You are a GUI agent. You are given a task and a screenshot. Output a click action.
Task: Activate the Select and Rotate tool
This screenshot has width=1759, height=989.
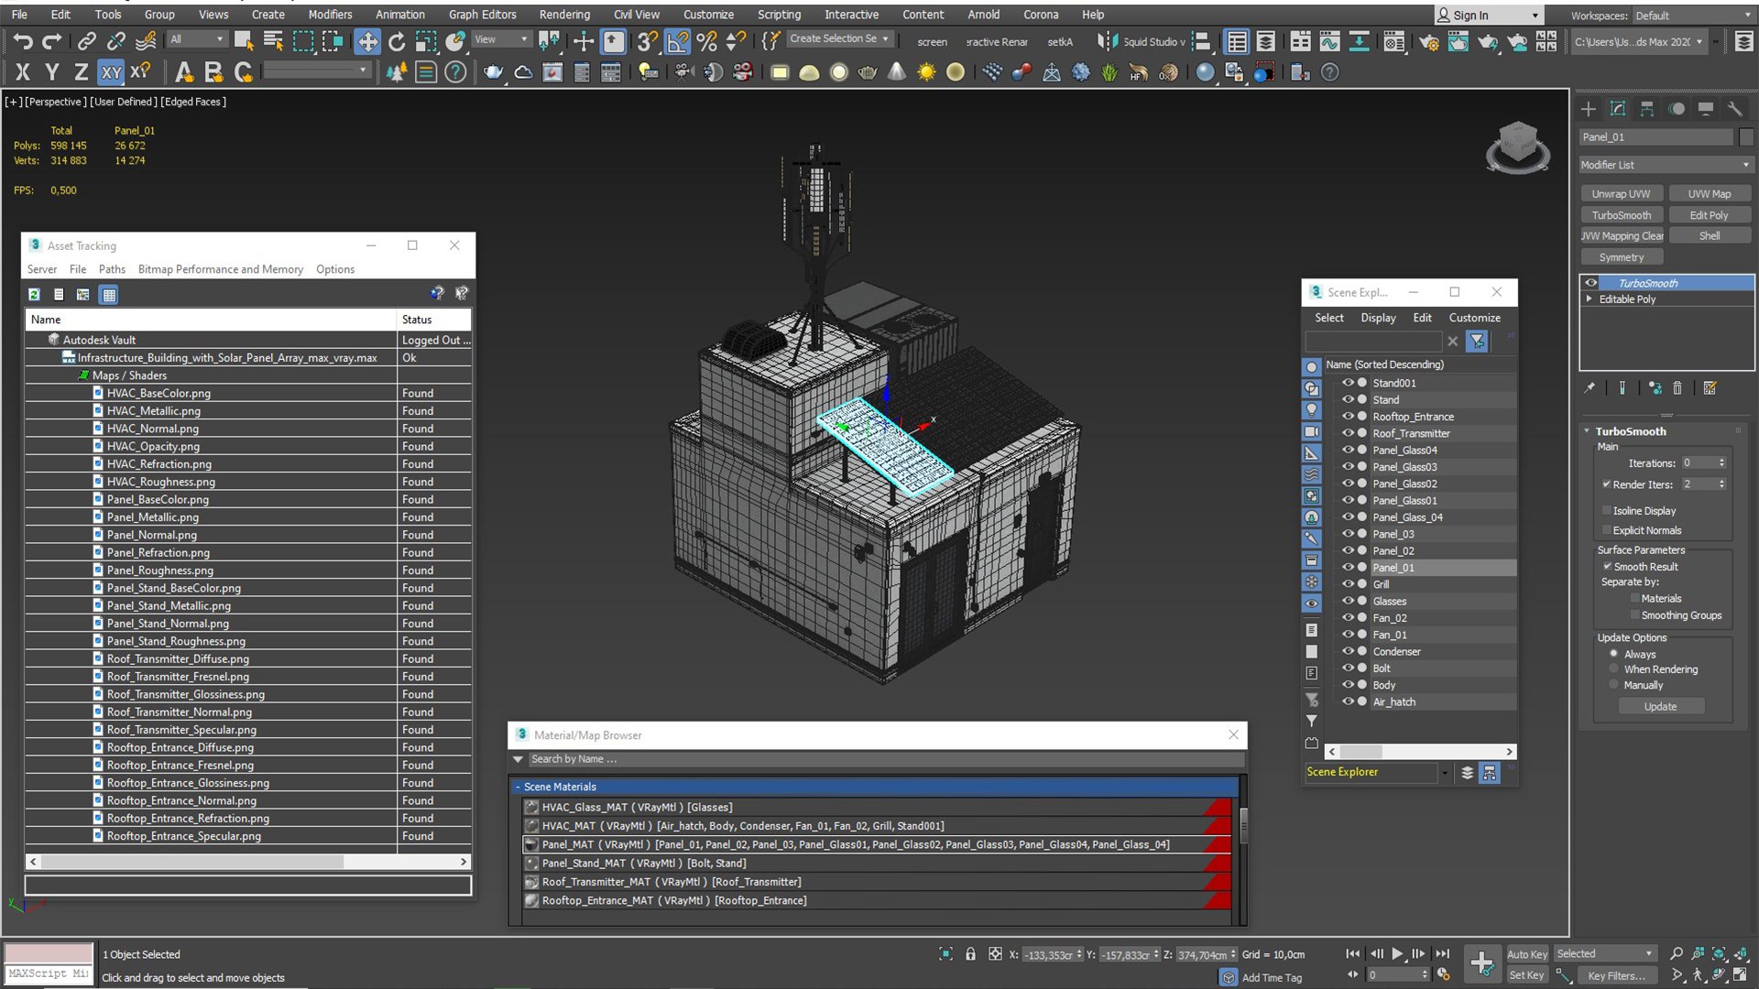tap(397, 41)
